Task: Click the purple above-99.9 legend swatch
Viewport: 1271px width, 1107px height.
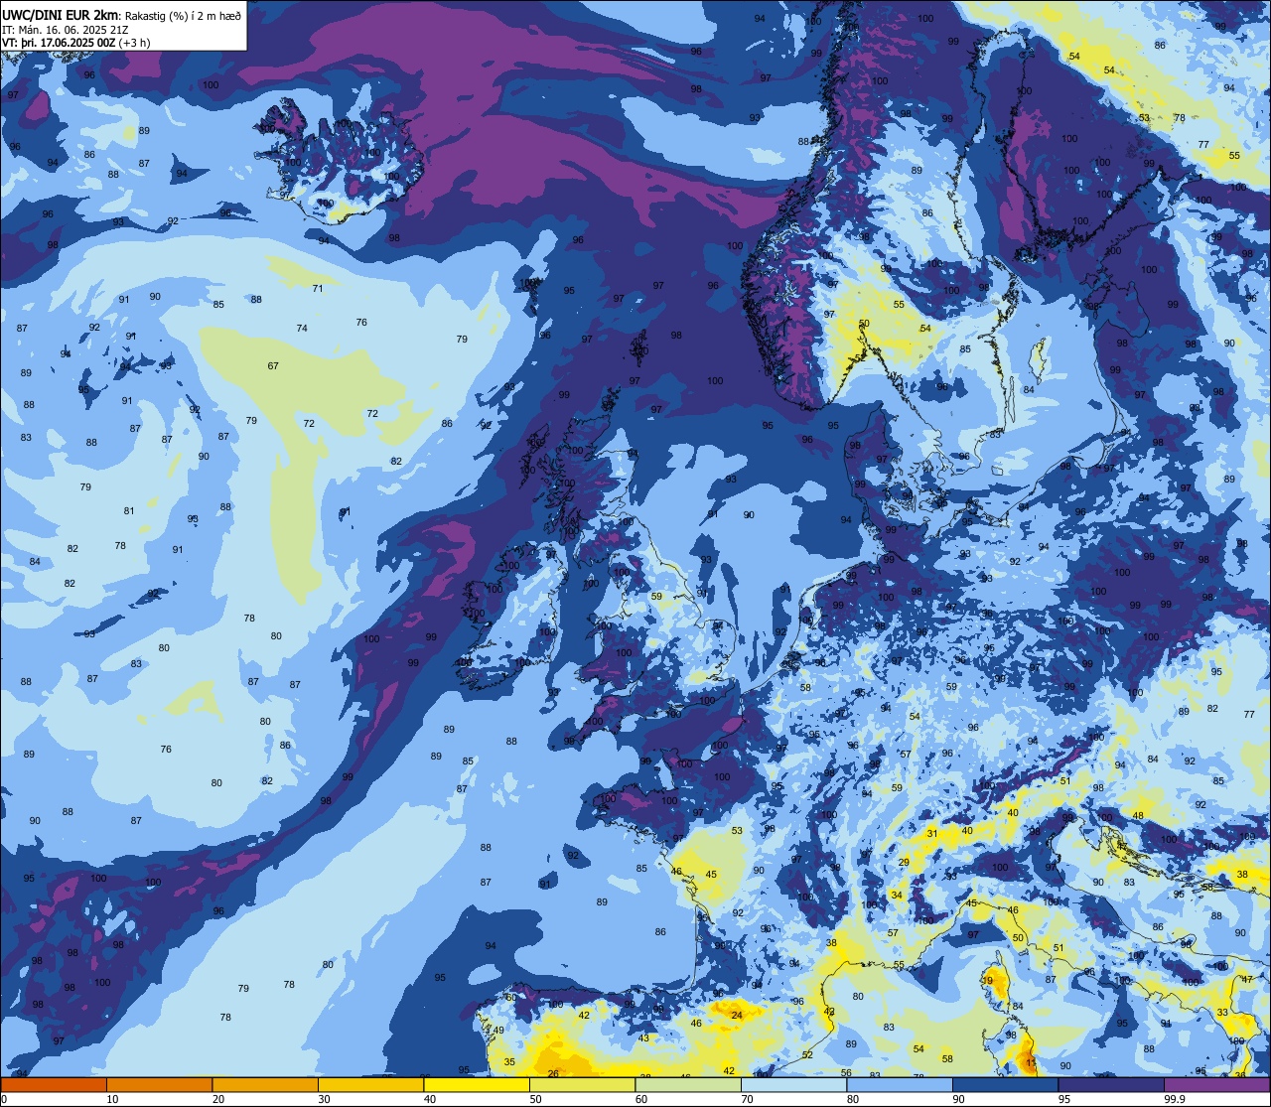Action: point(1216,1084)
